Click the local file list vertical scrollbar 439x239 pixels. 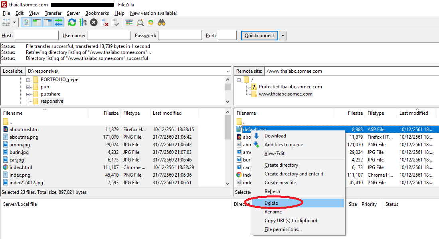point(227,152)
